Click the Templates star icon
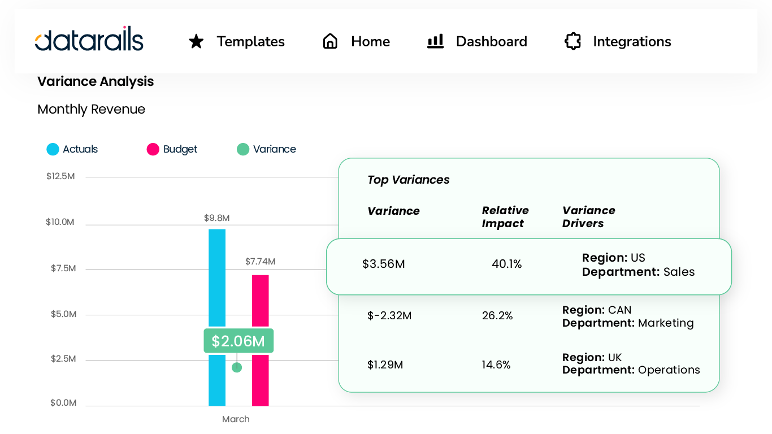Image resolution: width=772 pixels, height=434 pixels. tap(196, 41)
